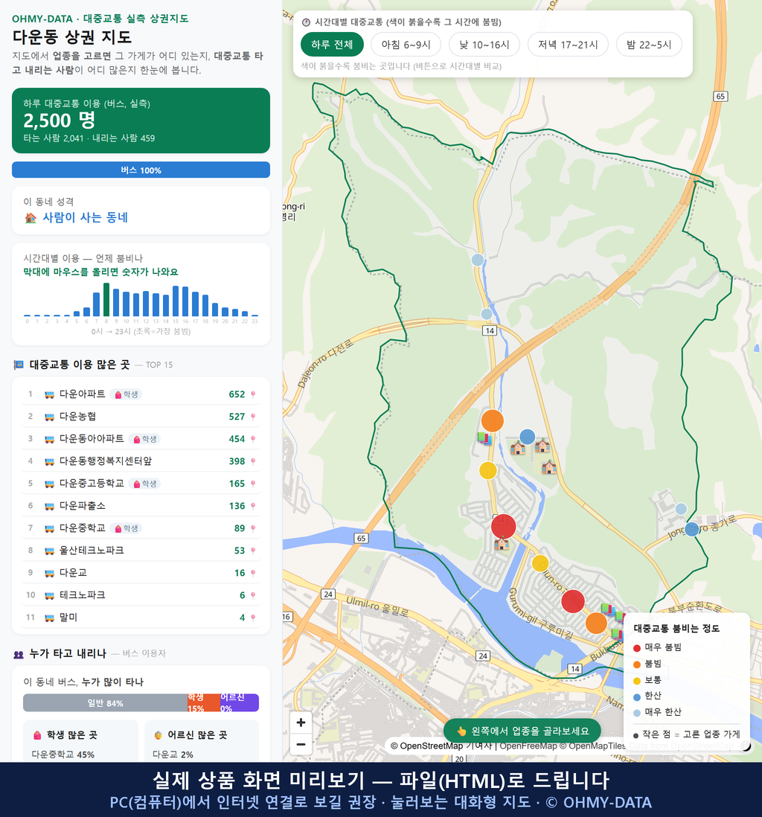
Task: Click the 어르신 많은 곳 card
Action: 202,741
